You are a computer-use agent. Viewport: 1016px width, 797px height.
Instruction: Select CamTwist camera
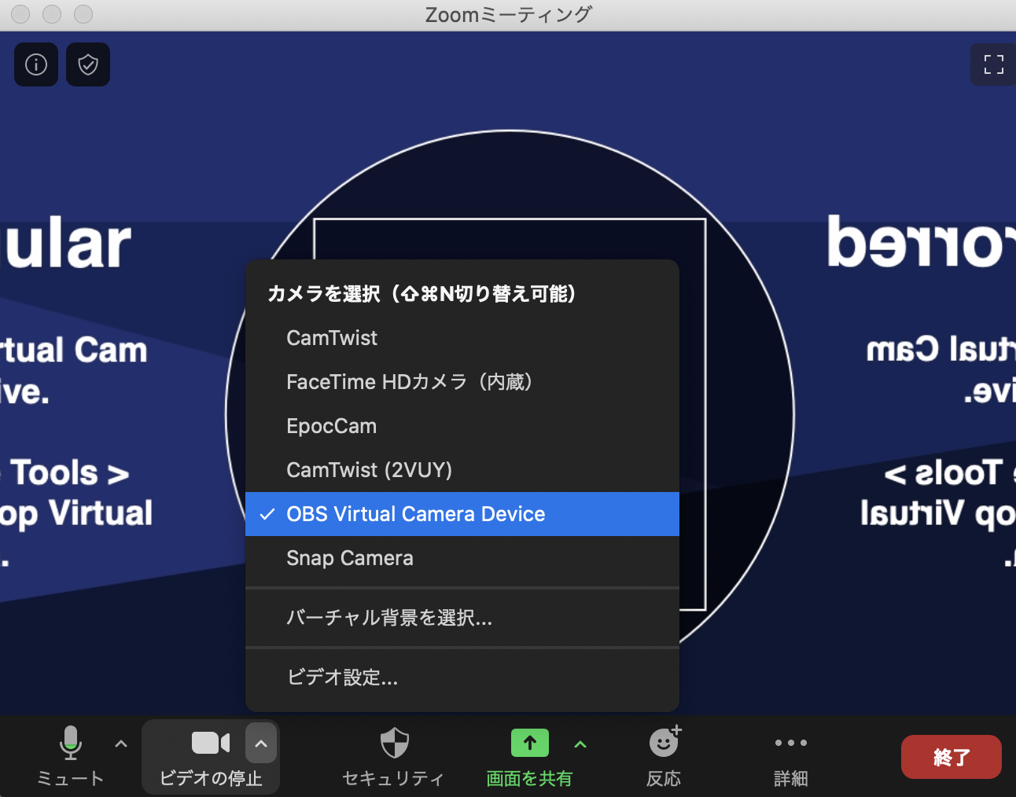tap(332, 338)
